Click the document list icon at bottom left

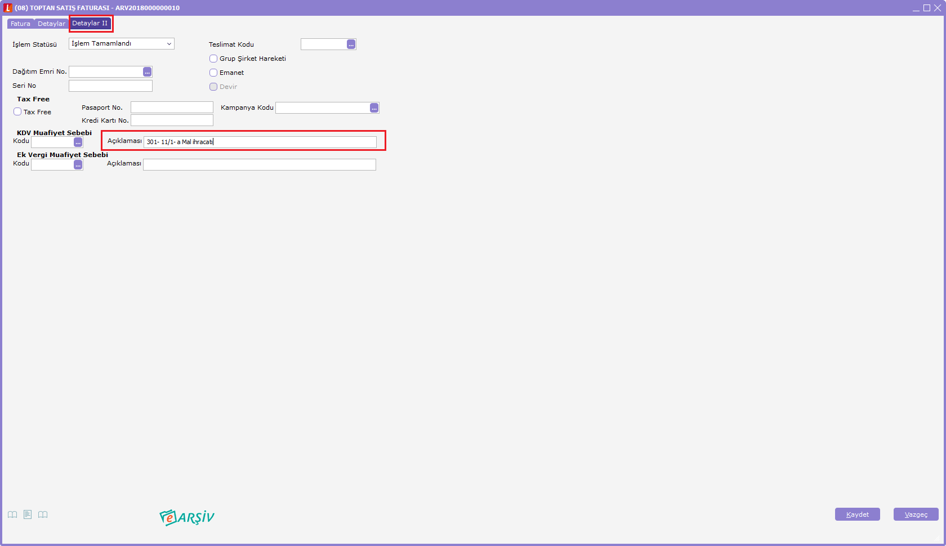(28, 514)
